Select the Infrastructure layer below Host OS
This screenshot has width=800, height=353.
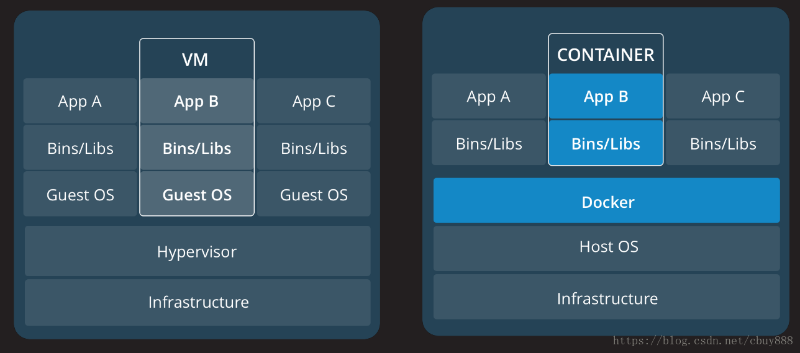tap(607, 297)
